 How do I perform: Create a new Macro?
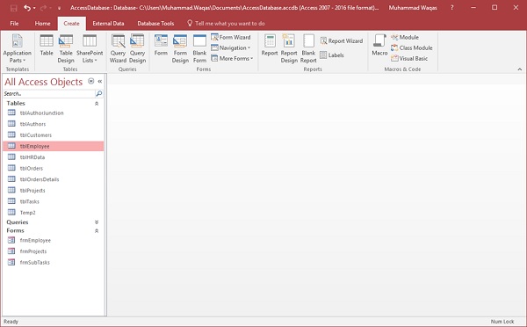379,45
